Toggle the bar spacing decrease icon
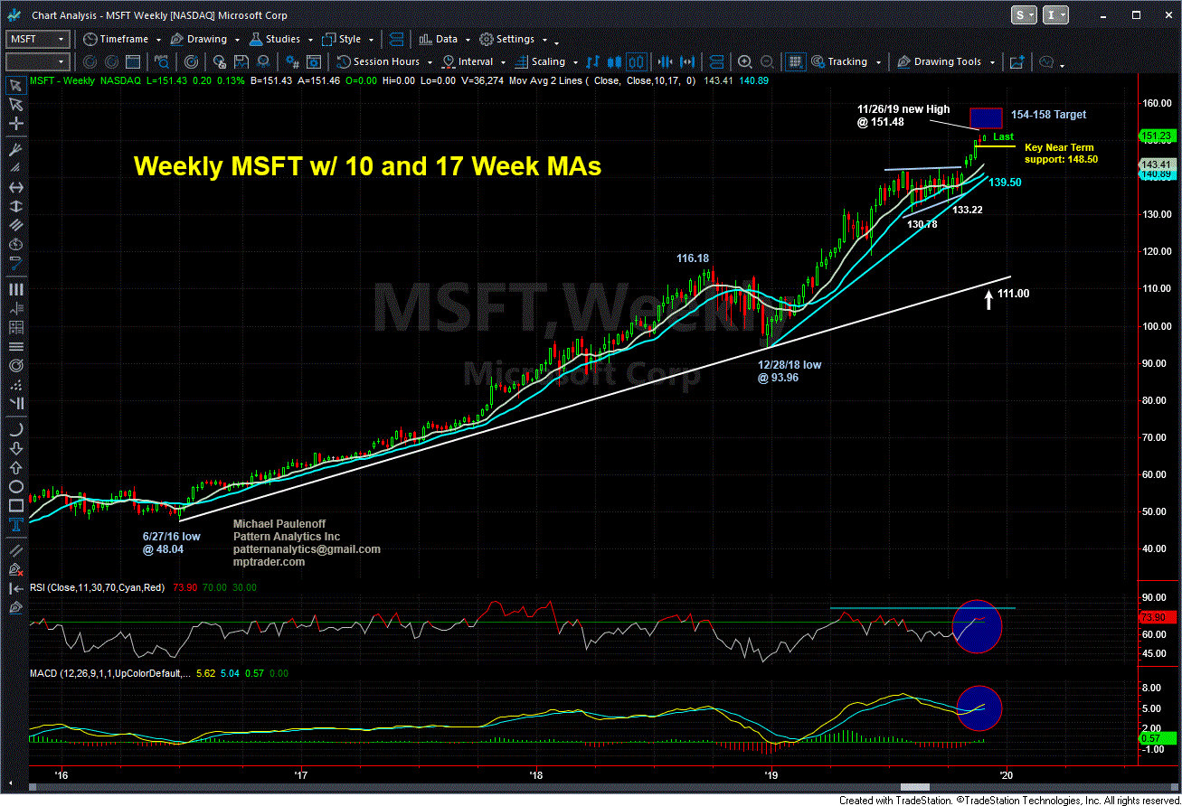The width and height of the screenshot is (1182, 806). pos(667,61)
